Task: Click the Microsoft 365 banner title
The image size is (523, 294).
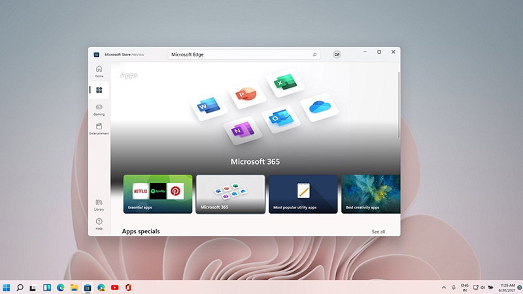Action: pos(255,161)
